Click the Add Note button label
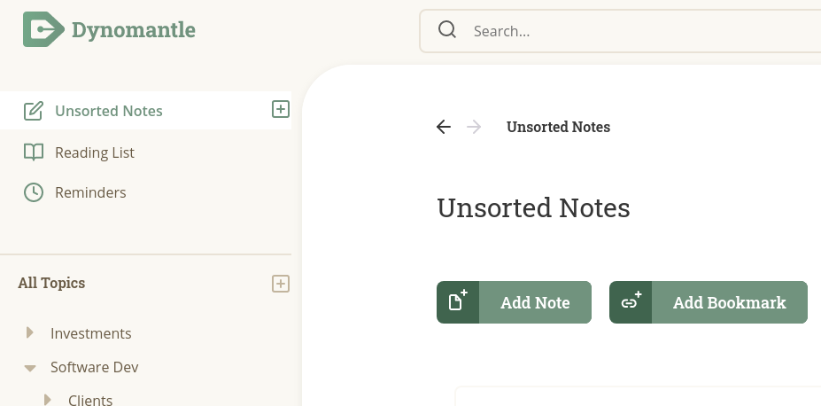821x406 pixels. [535, 302]
